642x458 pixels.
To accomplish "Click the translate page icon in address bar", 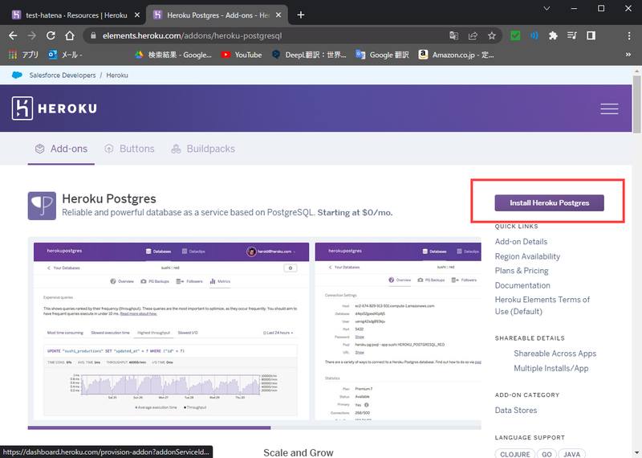I will [453, 35].
